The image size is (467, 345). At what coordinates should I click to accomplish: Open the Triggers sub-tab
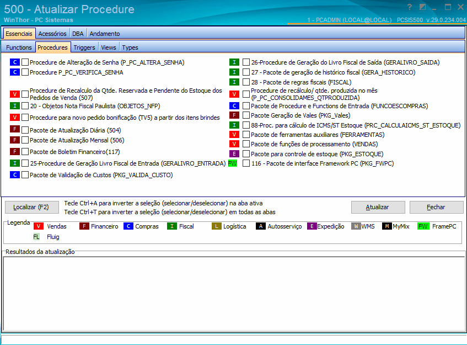coord(84,47)
